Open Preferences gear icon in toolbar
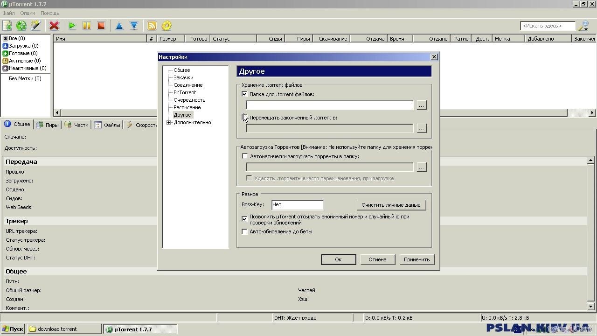 (166, 26)
